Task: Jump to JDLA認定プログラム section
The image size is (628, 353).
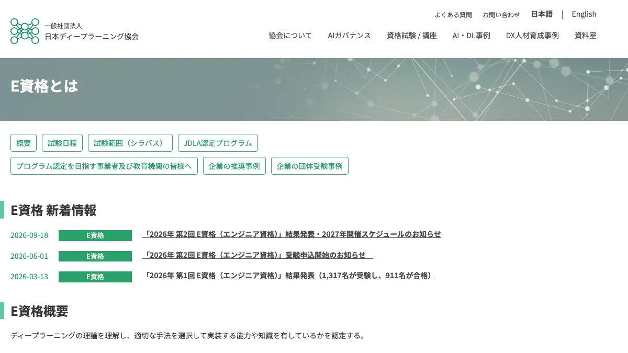Action: coord(218,143)
